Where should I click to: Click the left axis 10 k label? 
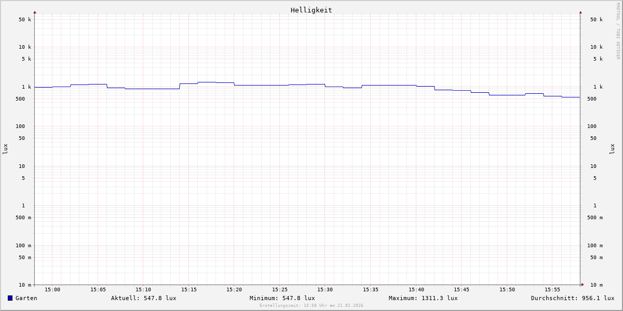pos(25,47)
